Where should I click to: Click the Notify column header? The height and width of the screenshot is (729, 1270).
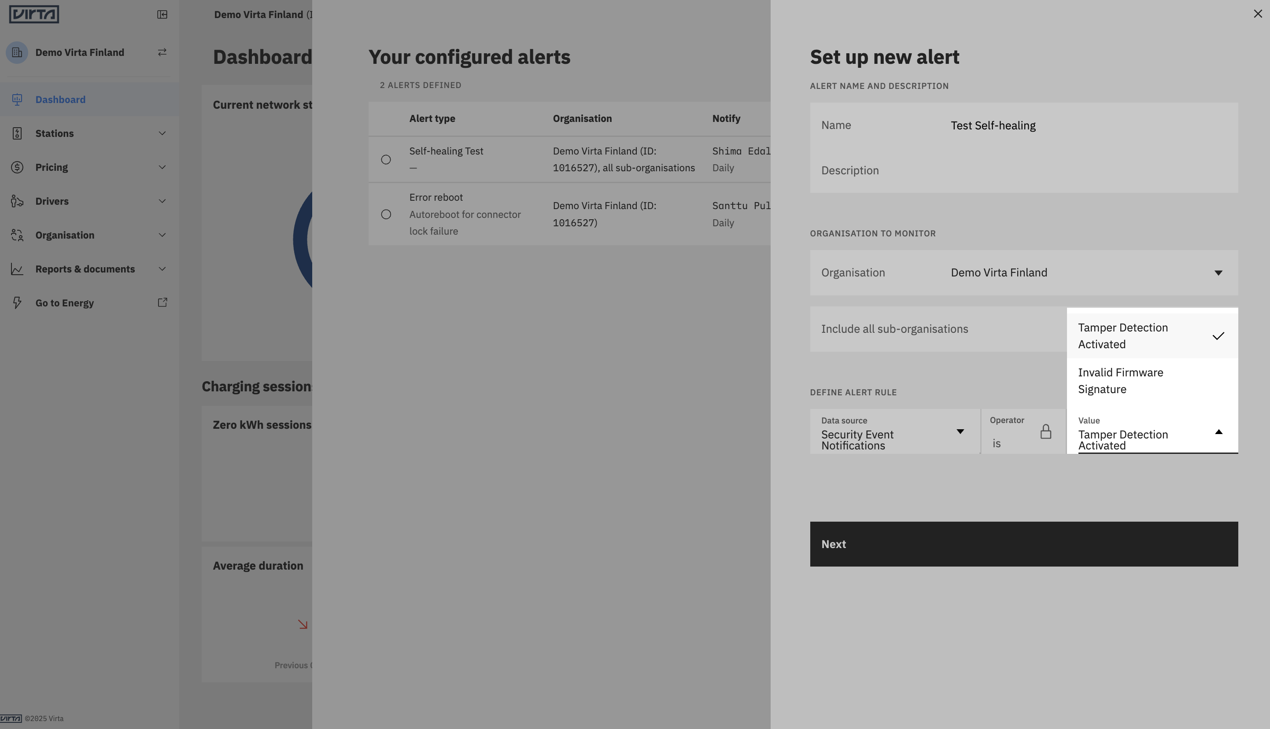pyautogui.click(x=726, y=119)
